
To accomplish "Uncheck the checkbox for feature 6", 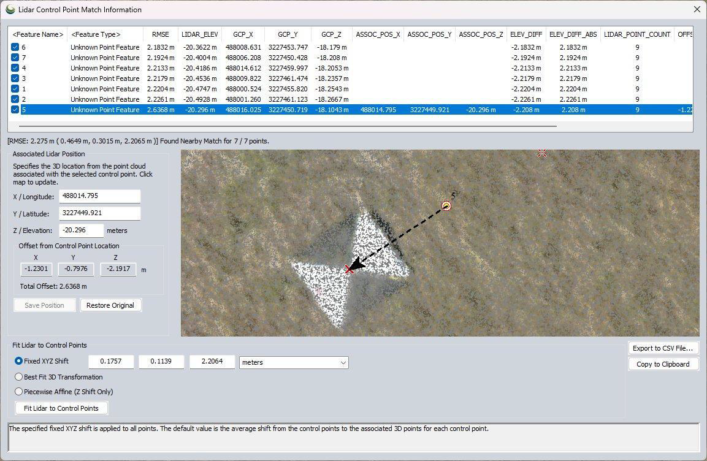I will 15,47.
